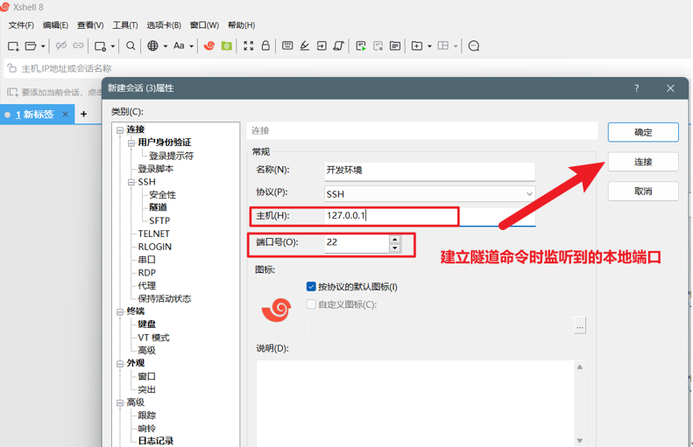Click the padlock lock-screen icon
The height and width of the screenshot is (447, 693).
pos(265,45)
